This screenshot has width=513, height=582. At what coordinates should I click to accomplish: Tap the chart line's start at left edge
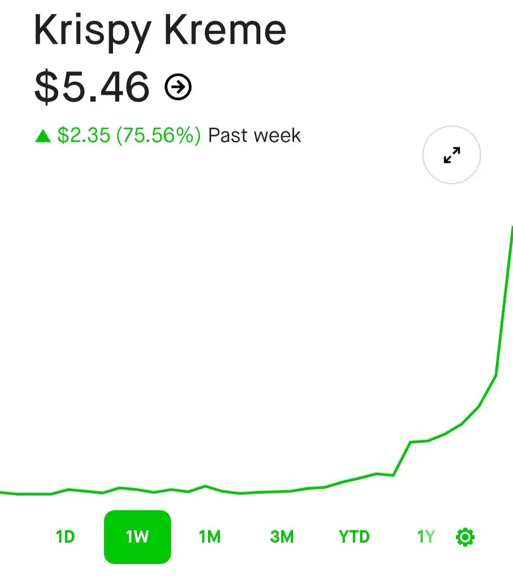coord(2,492)
